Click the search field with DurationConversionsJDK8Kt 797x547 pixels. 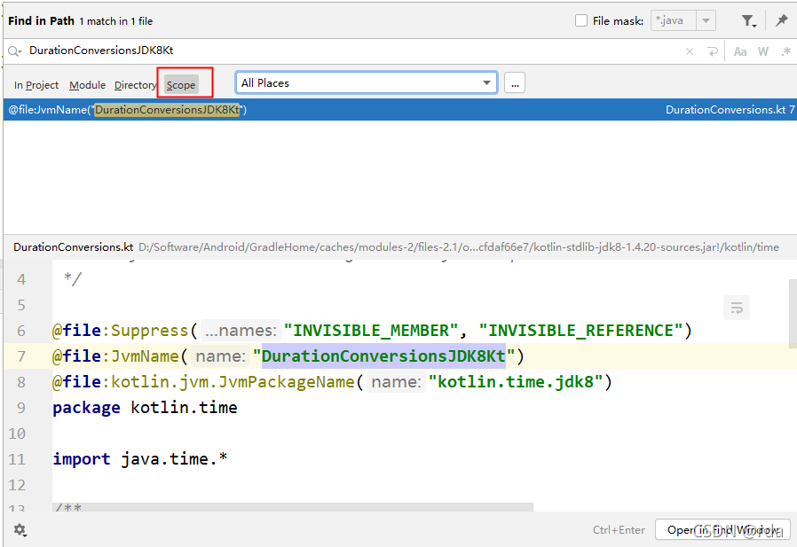click(345, 51)
